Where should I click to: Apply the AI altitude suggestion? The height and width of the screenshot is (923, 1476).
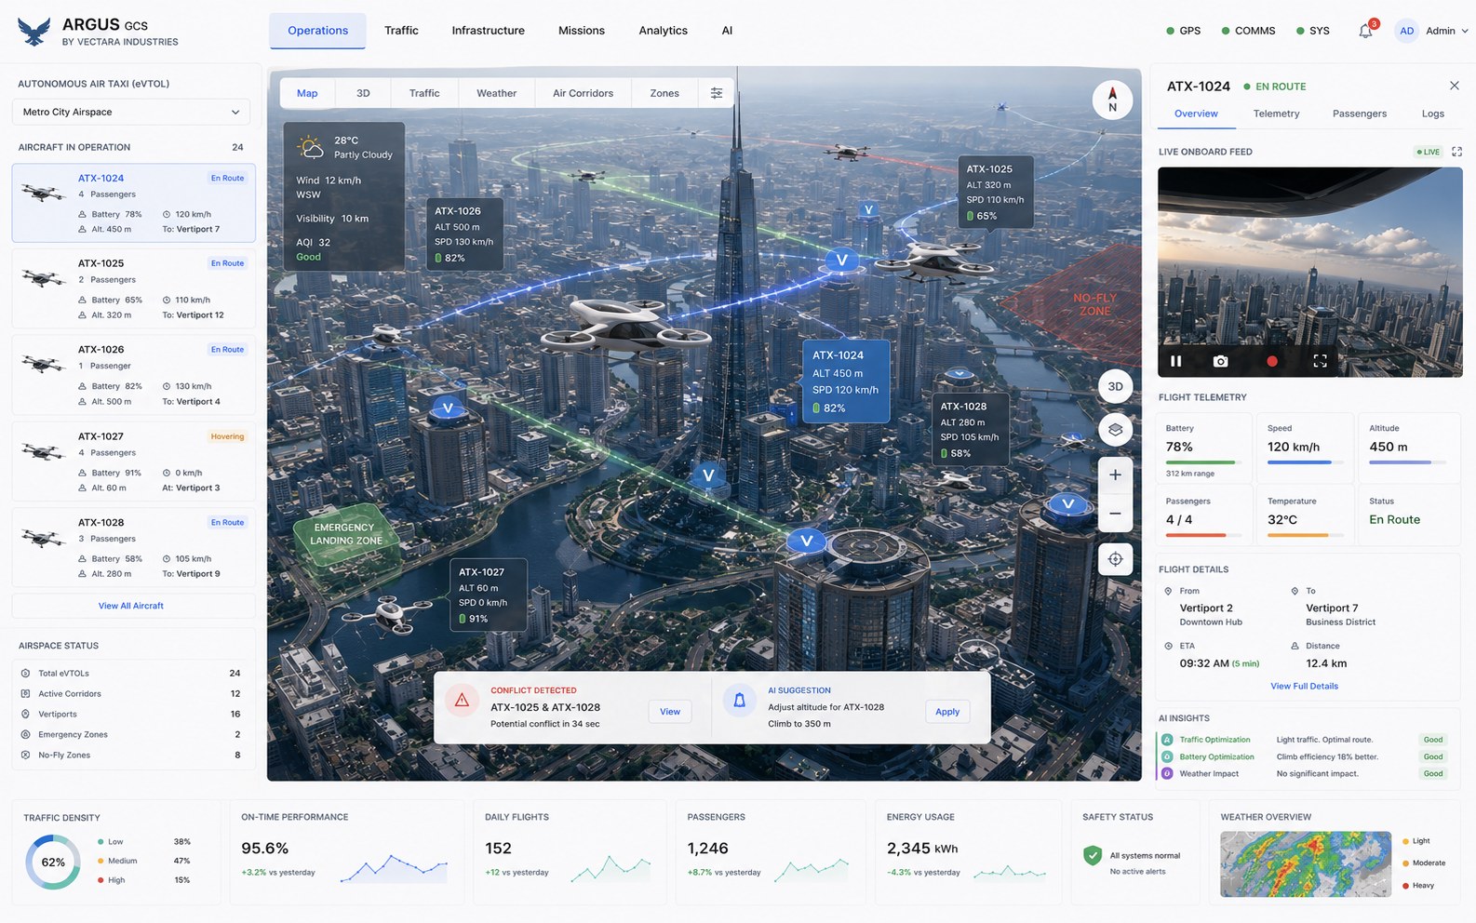(x=947, y=712)
